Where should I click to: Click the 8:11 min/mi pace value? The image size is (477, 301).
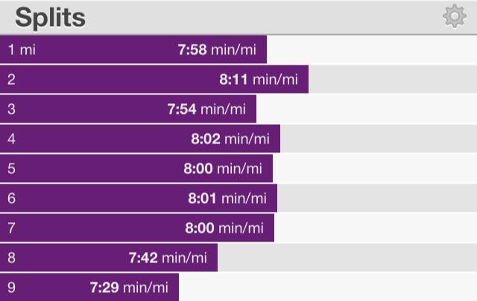[x=259, y=80]
